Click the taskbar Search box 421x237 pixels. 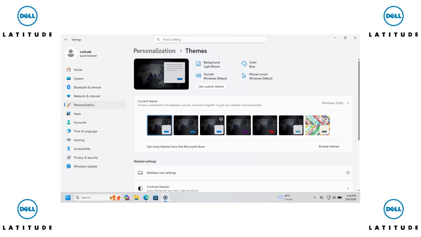click(97, 197)
